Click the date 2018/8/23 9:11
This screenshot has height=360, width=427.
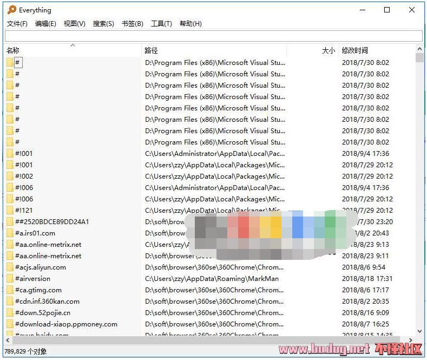(365, 256)
